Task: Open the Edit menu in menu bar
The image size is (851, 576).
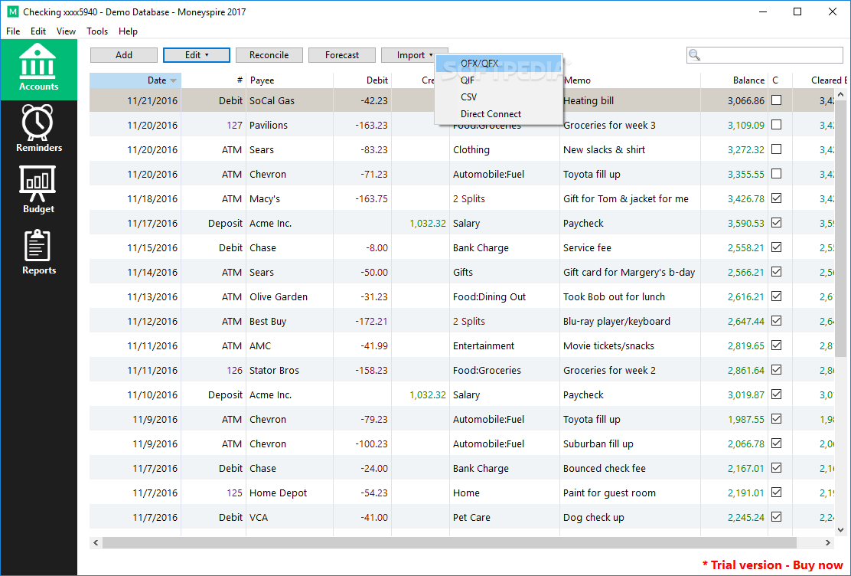Action: click(38, 31)
